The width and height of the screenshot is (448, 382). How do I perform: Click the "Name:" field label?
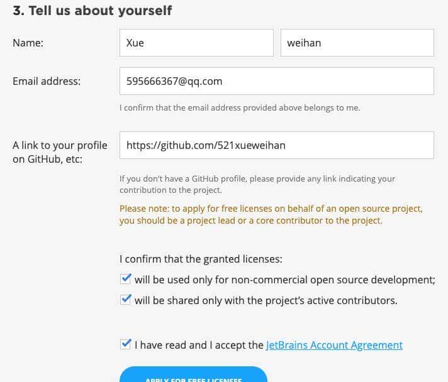28,43
